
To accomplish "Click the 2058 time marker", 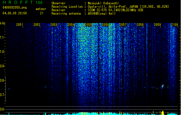I will (x=140, y=25).
